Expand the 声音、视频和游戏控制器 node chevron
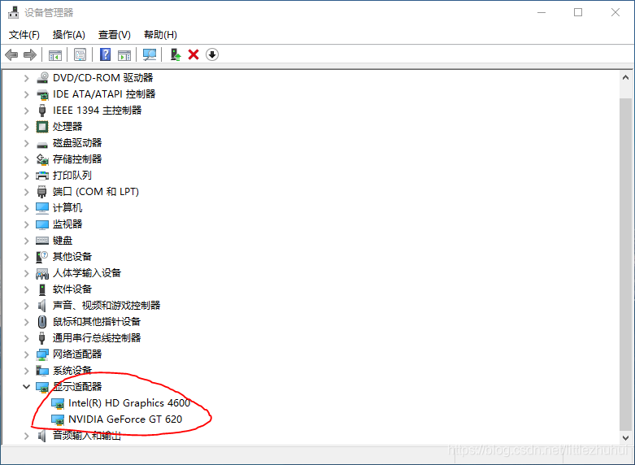Image resolution: width=635 pixels, height=465 pixels. point(26,306)
